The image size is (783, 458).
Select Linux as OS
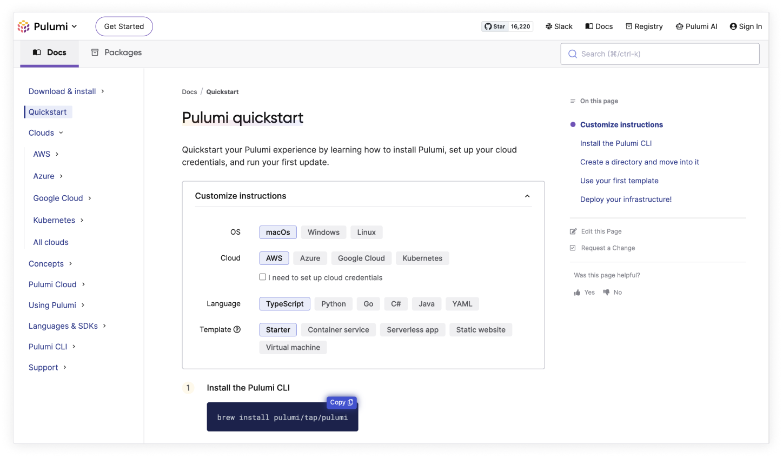coord(366,233)
